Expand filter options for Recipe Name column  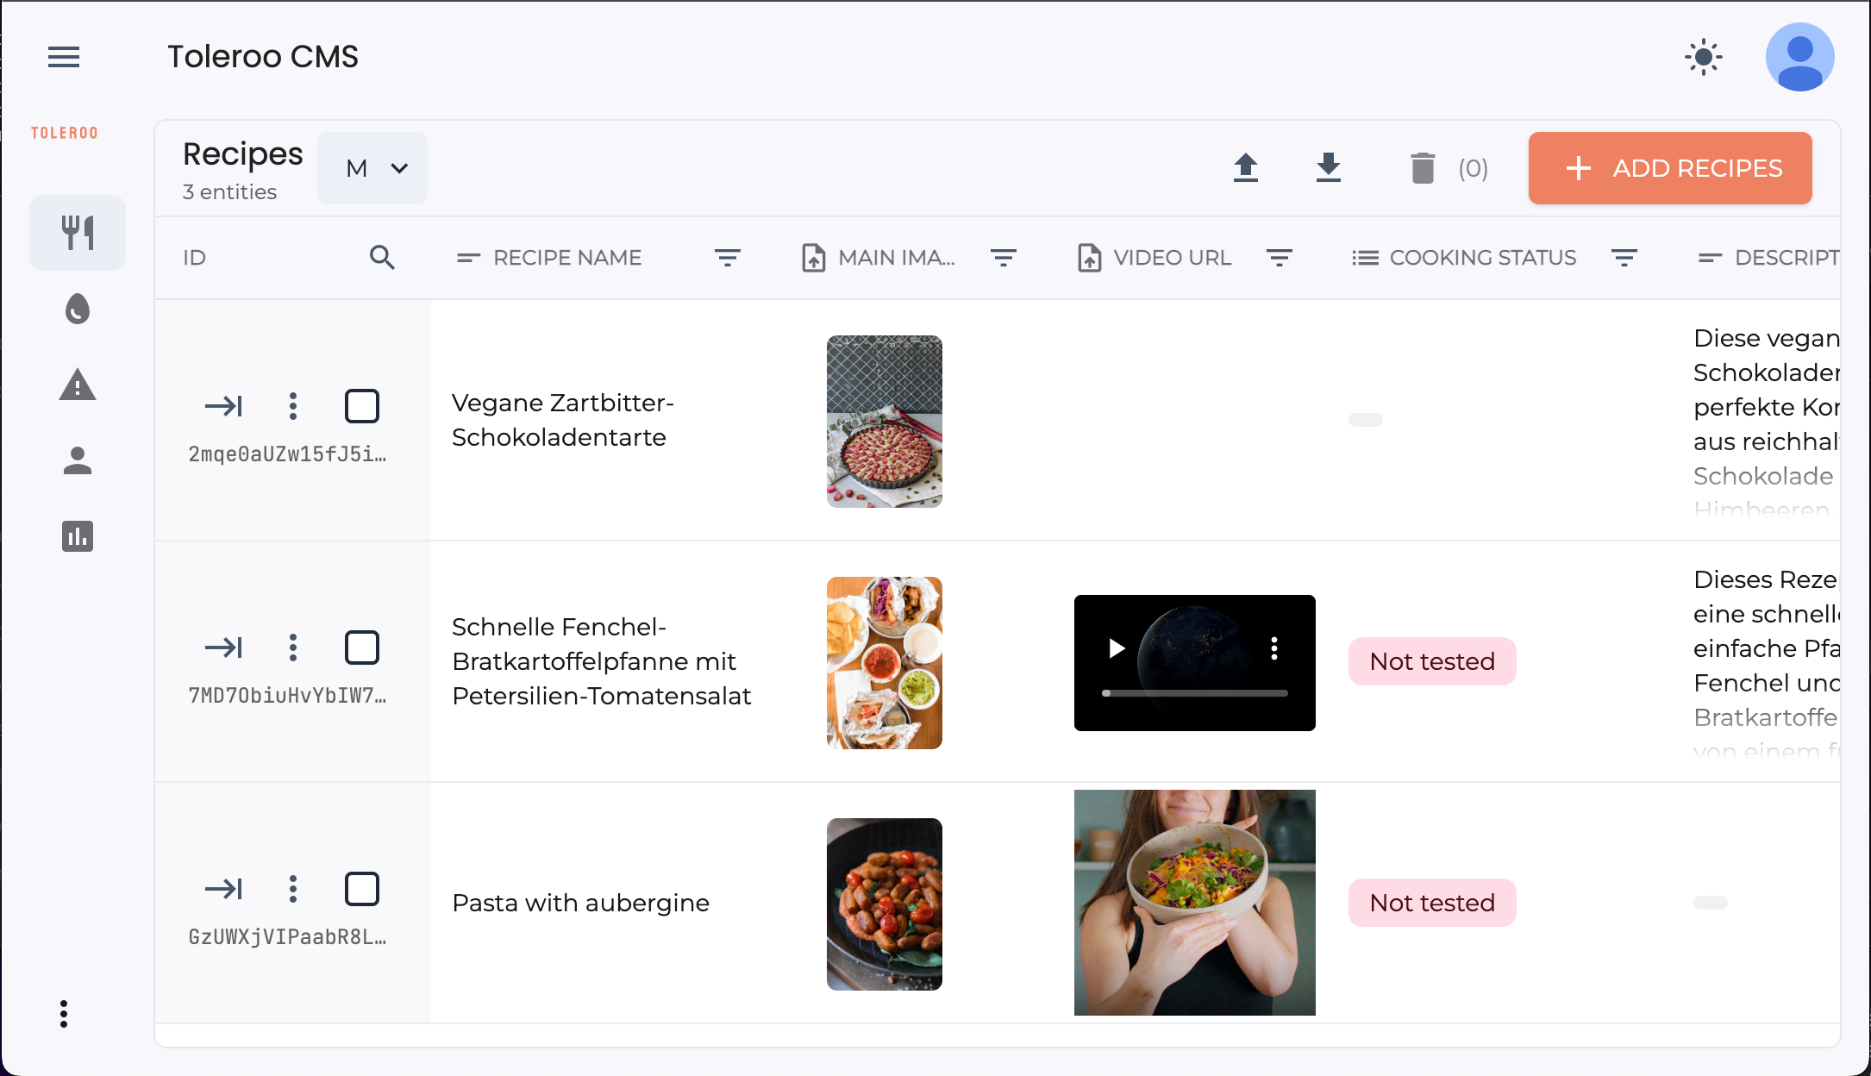(x=729, y=257)
